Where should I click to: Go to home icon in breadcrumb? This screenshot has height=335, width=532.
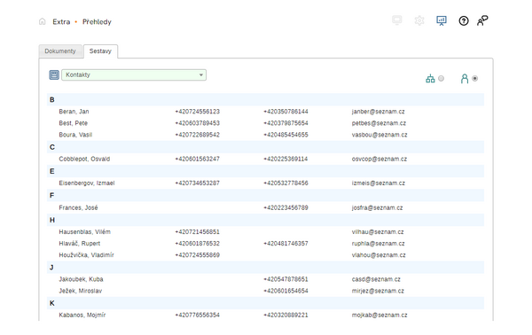click(x=42, y=21)
